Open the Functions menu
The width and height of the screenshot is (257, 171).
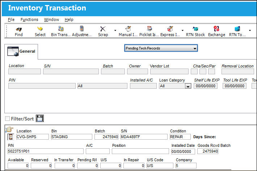coord(29,19)
